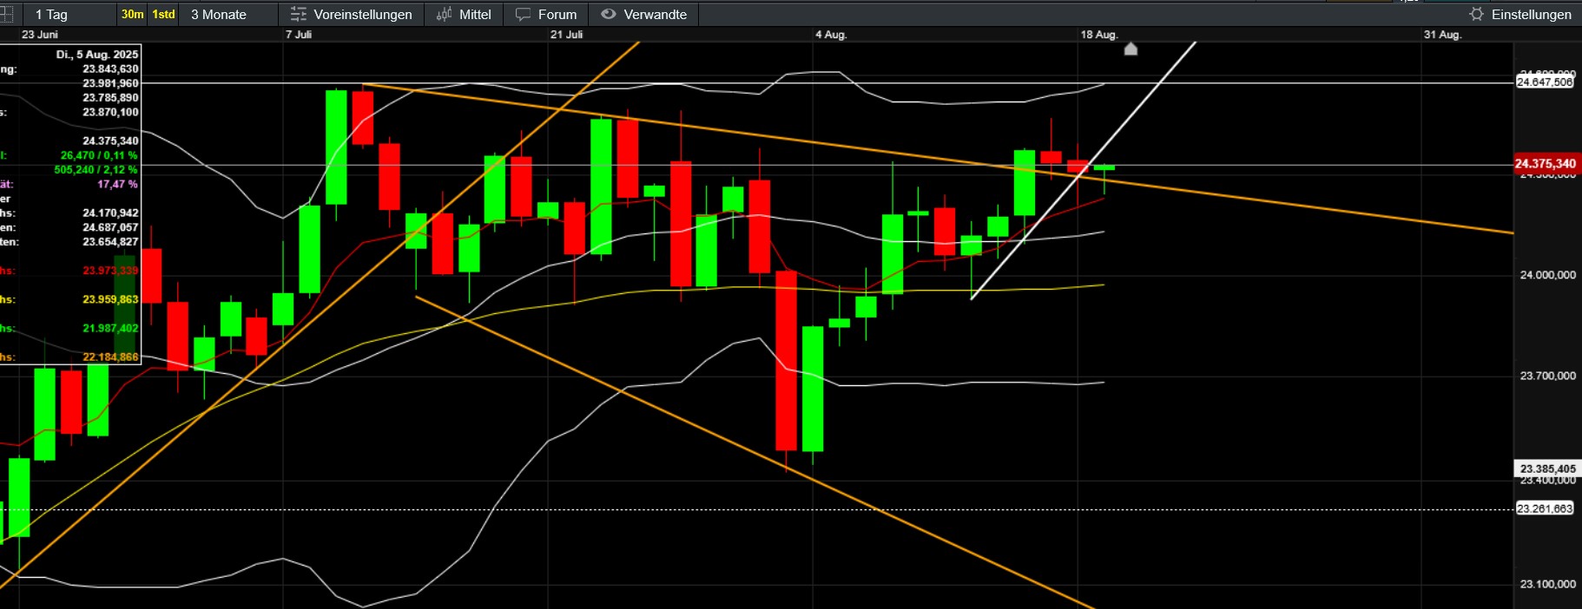The width and height of the screenshot is (1582, 609).
Task: Click the 24.647,506 price label on the axis
Action: pos(1545,82)
